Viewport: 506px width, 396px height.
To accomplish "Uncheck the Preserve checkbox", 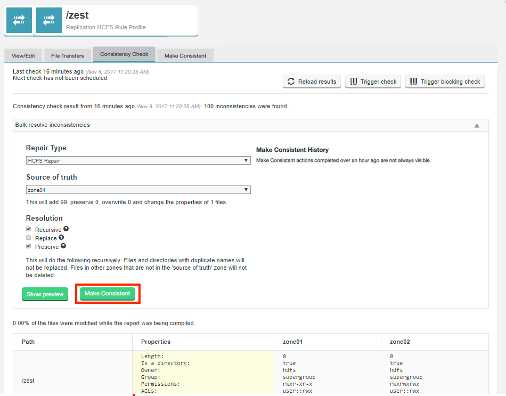I will (x=29, y=247).
